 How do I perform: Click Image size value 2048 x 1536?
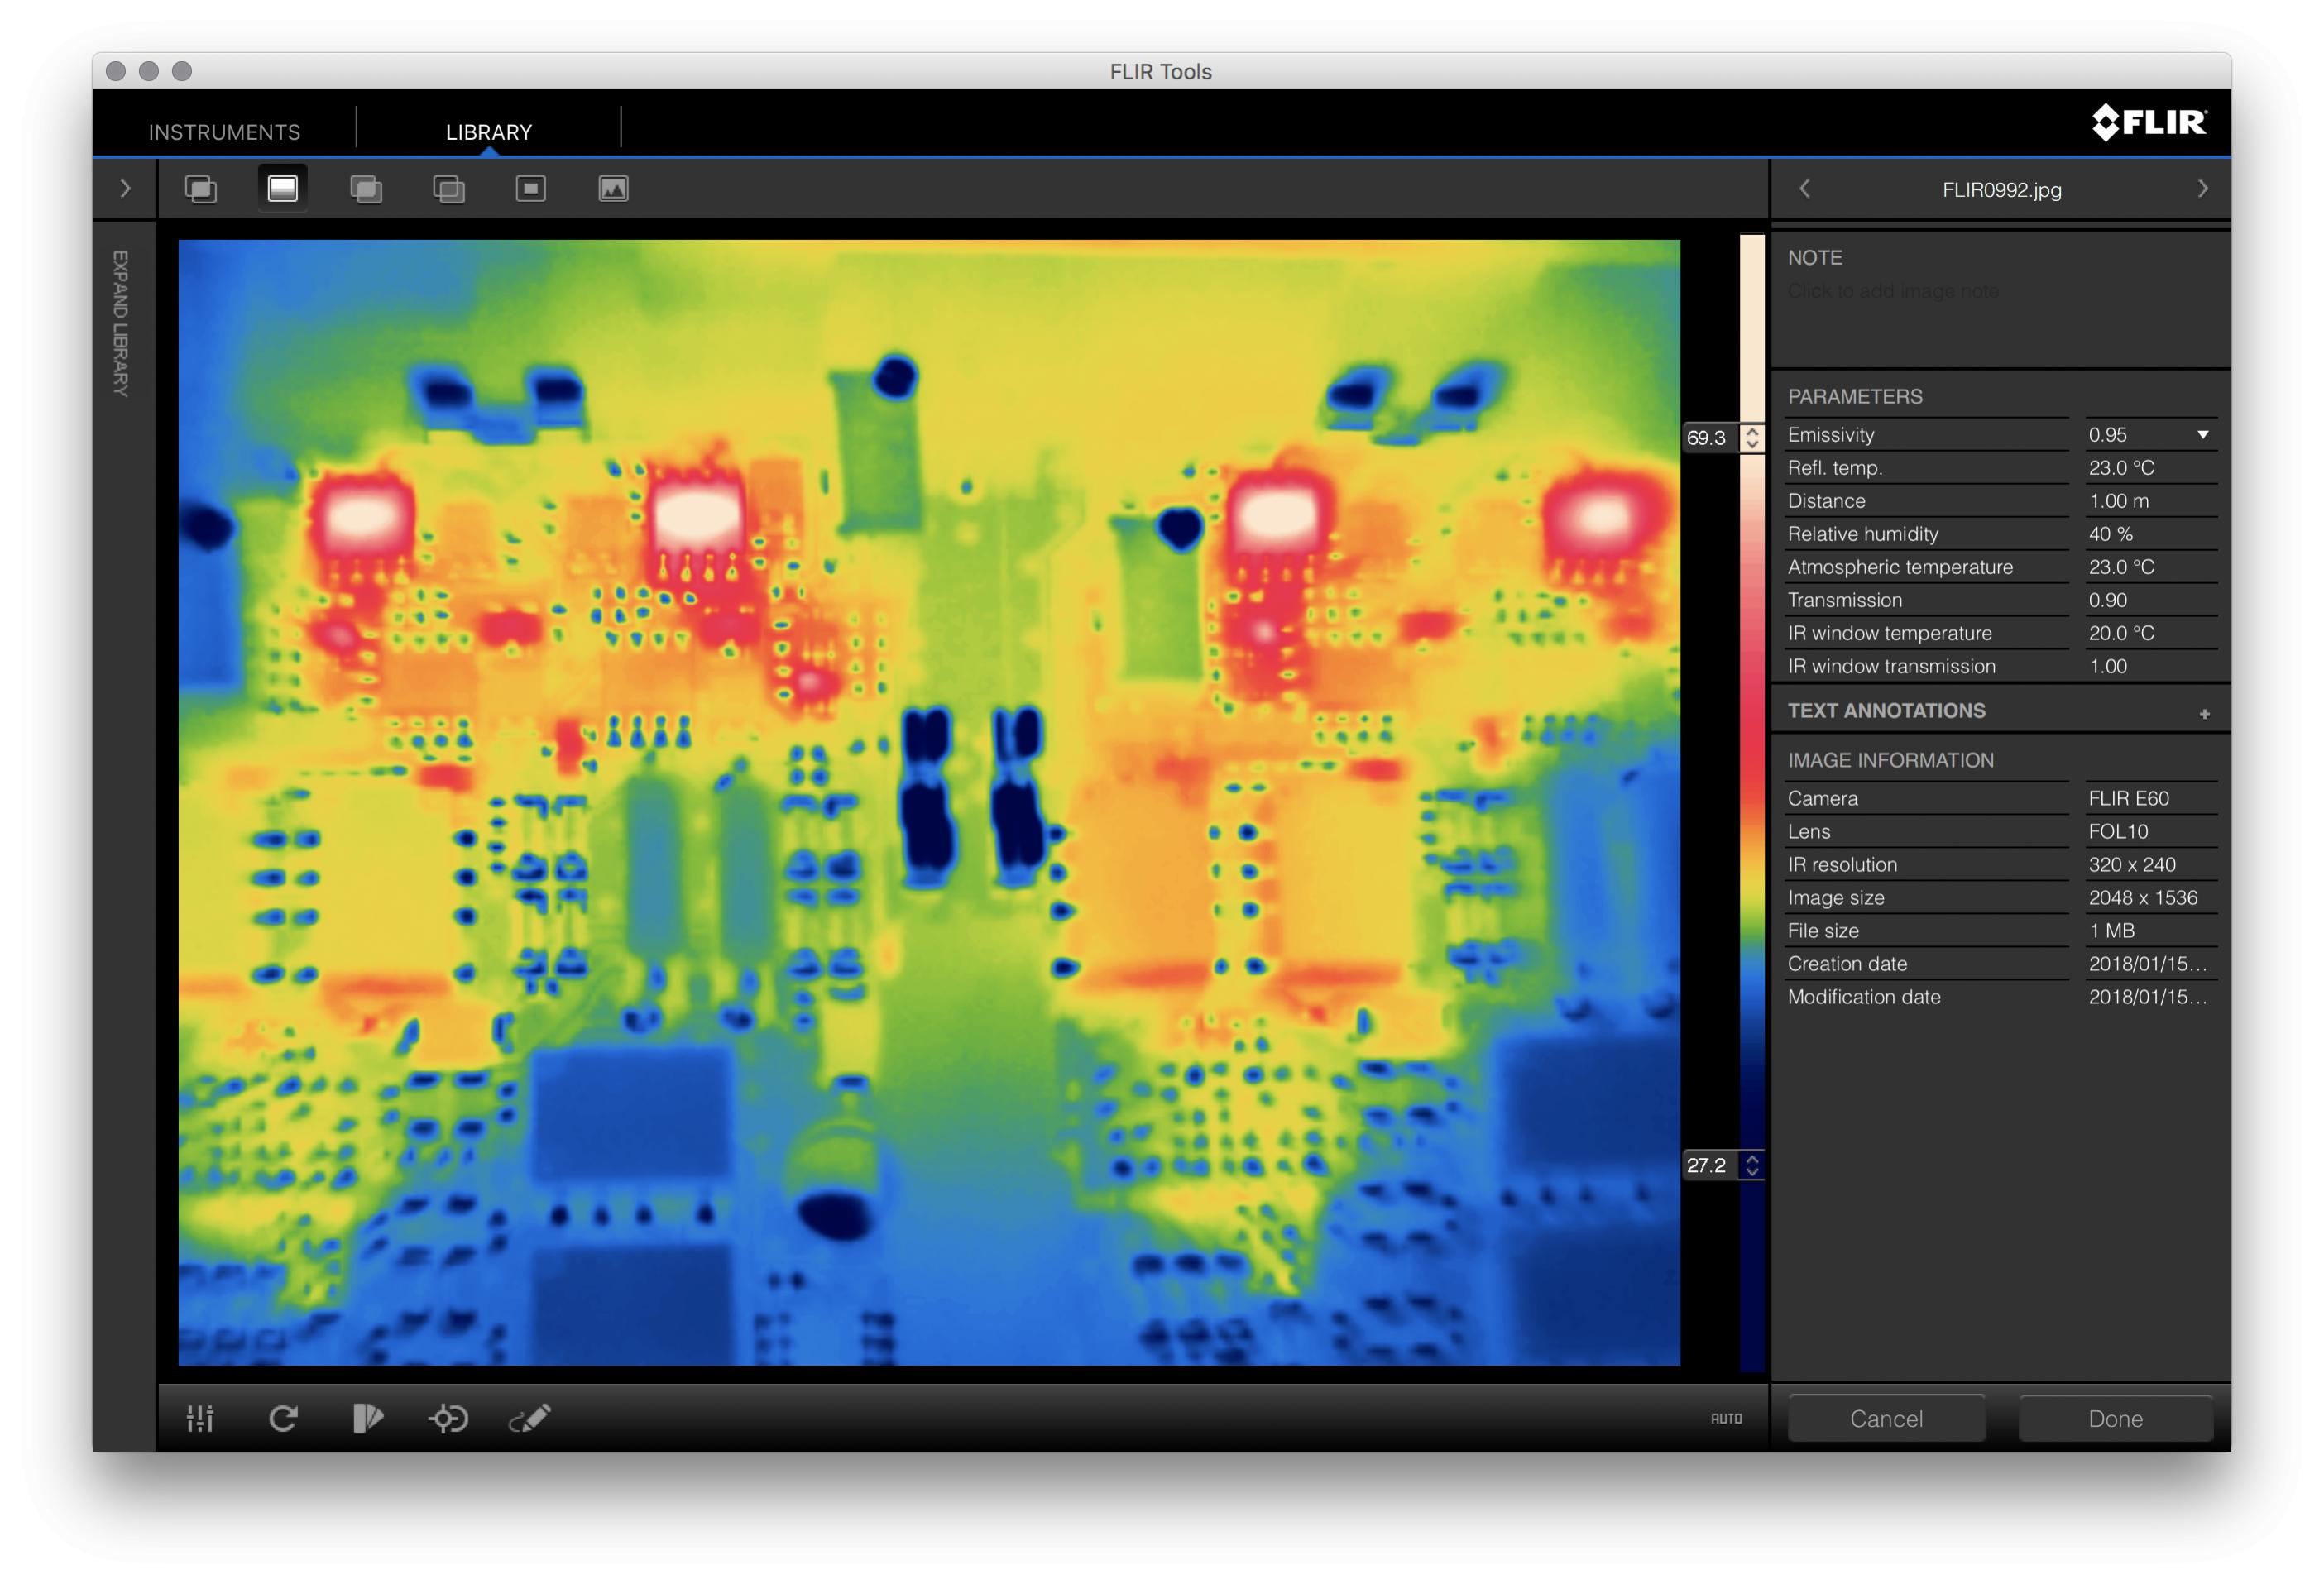click(x=2143, y=897)
